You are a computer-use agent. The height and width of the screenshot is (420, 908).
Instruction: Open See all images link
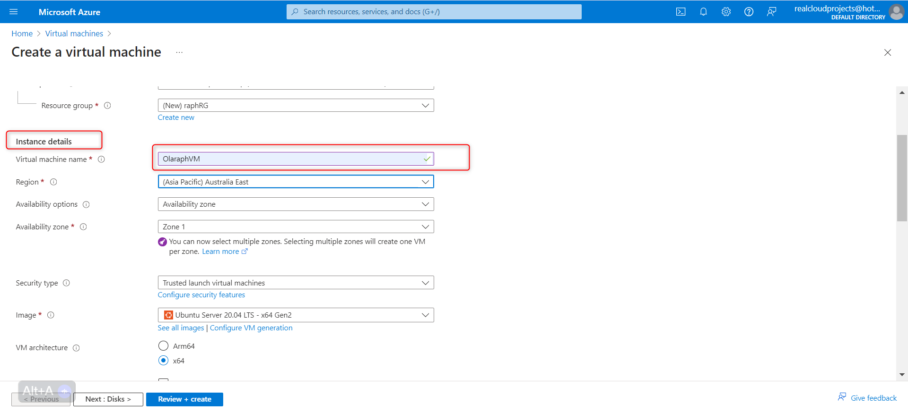[x=181, y=328]
